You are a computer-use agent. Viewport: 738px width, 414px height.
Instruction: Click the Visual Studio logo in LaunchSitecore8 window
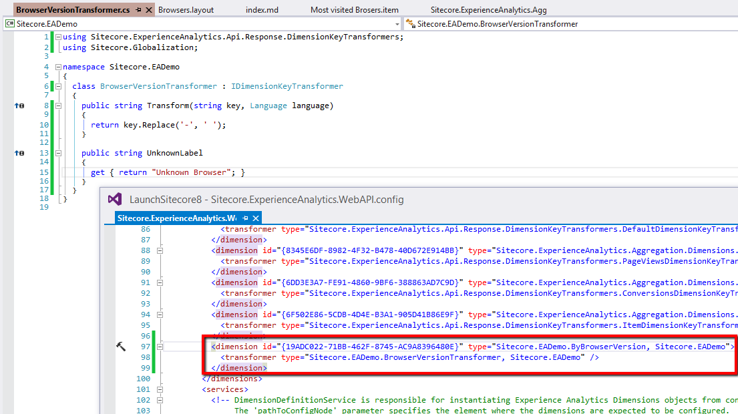tap(115, 199)
